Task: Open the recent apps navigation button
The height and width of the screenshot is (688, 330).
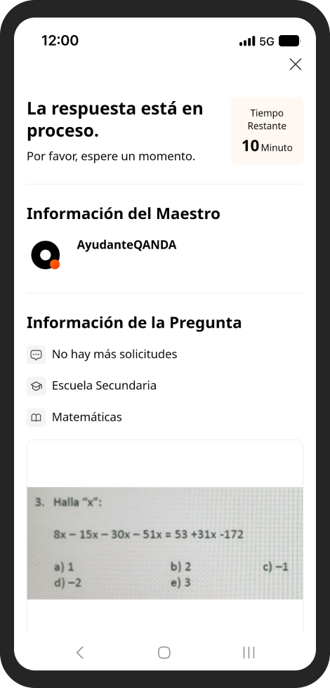Action: pos(249,652)
